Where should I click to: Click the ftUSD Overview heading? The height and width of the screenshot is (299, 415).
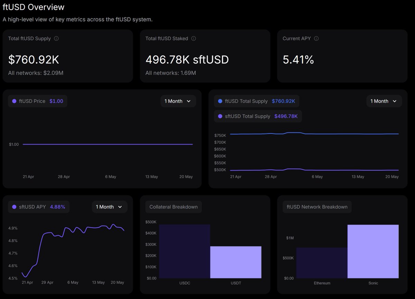(34, 7)
